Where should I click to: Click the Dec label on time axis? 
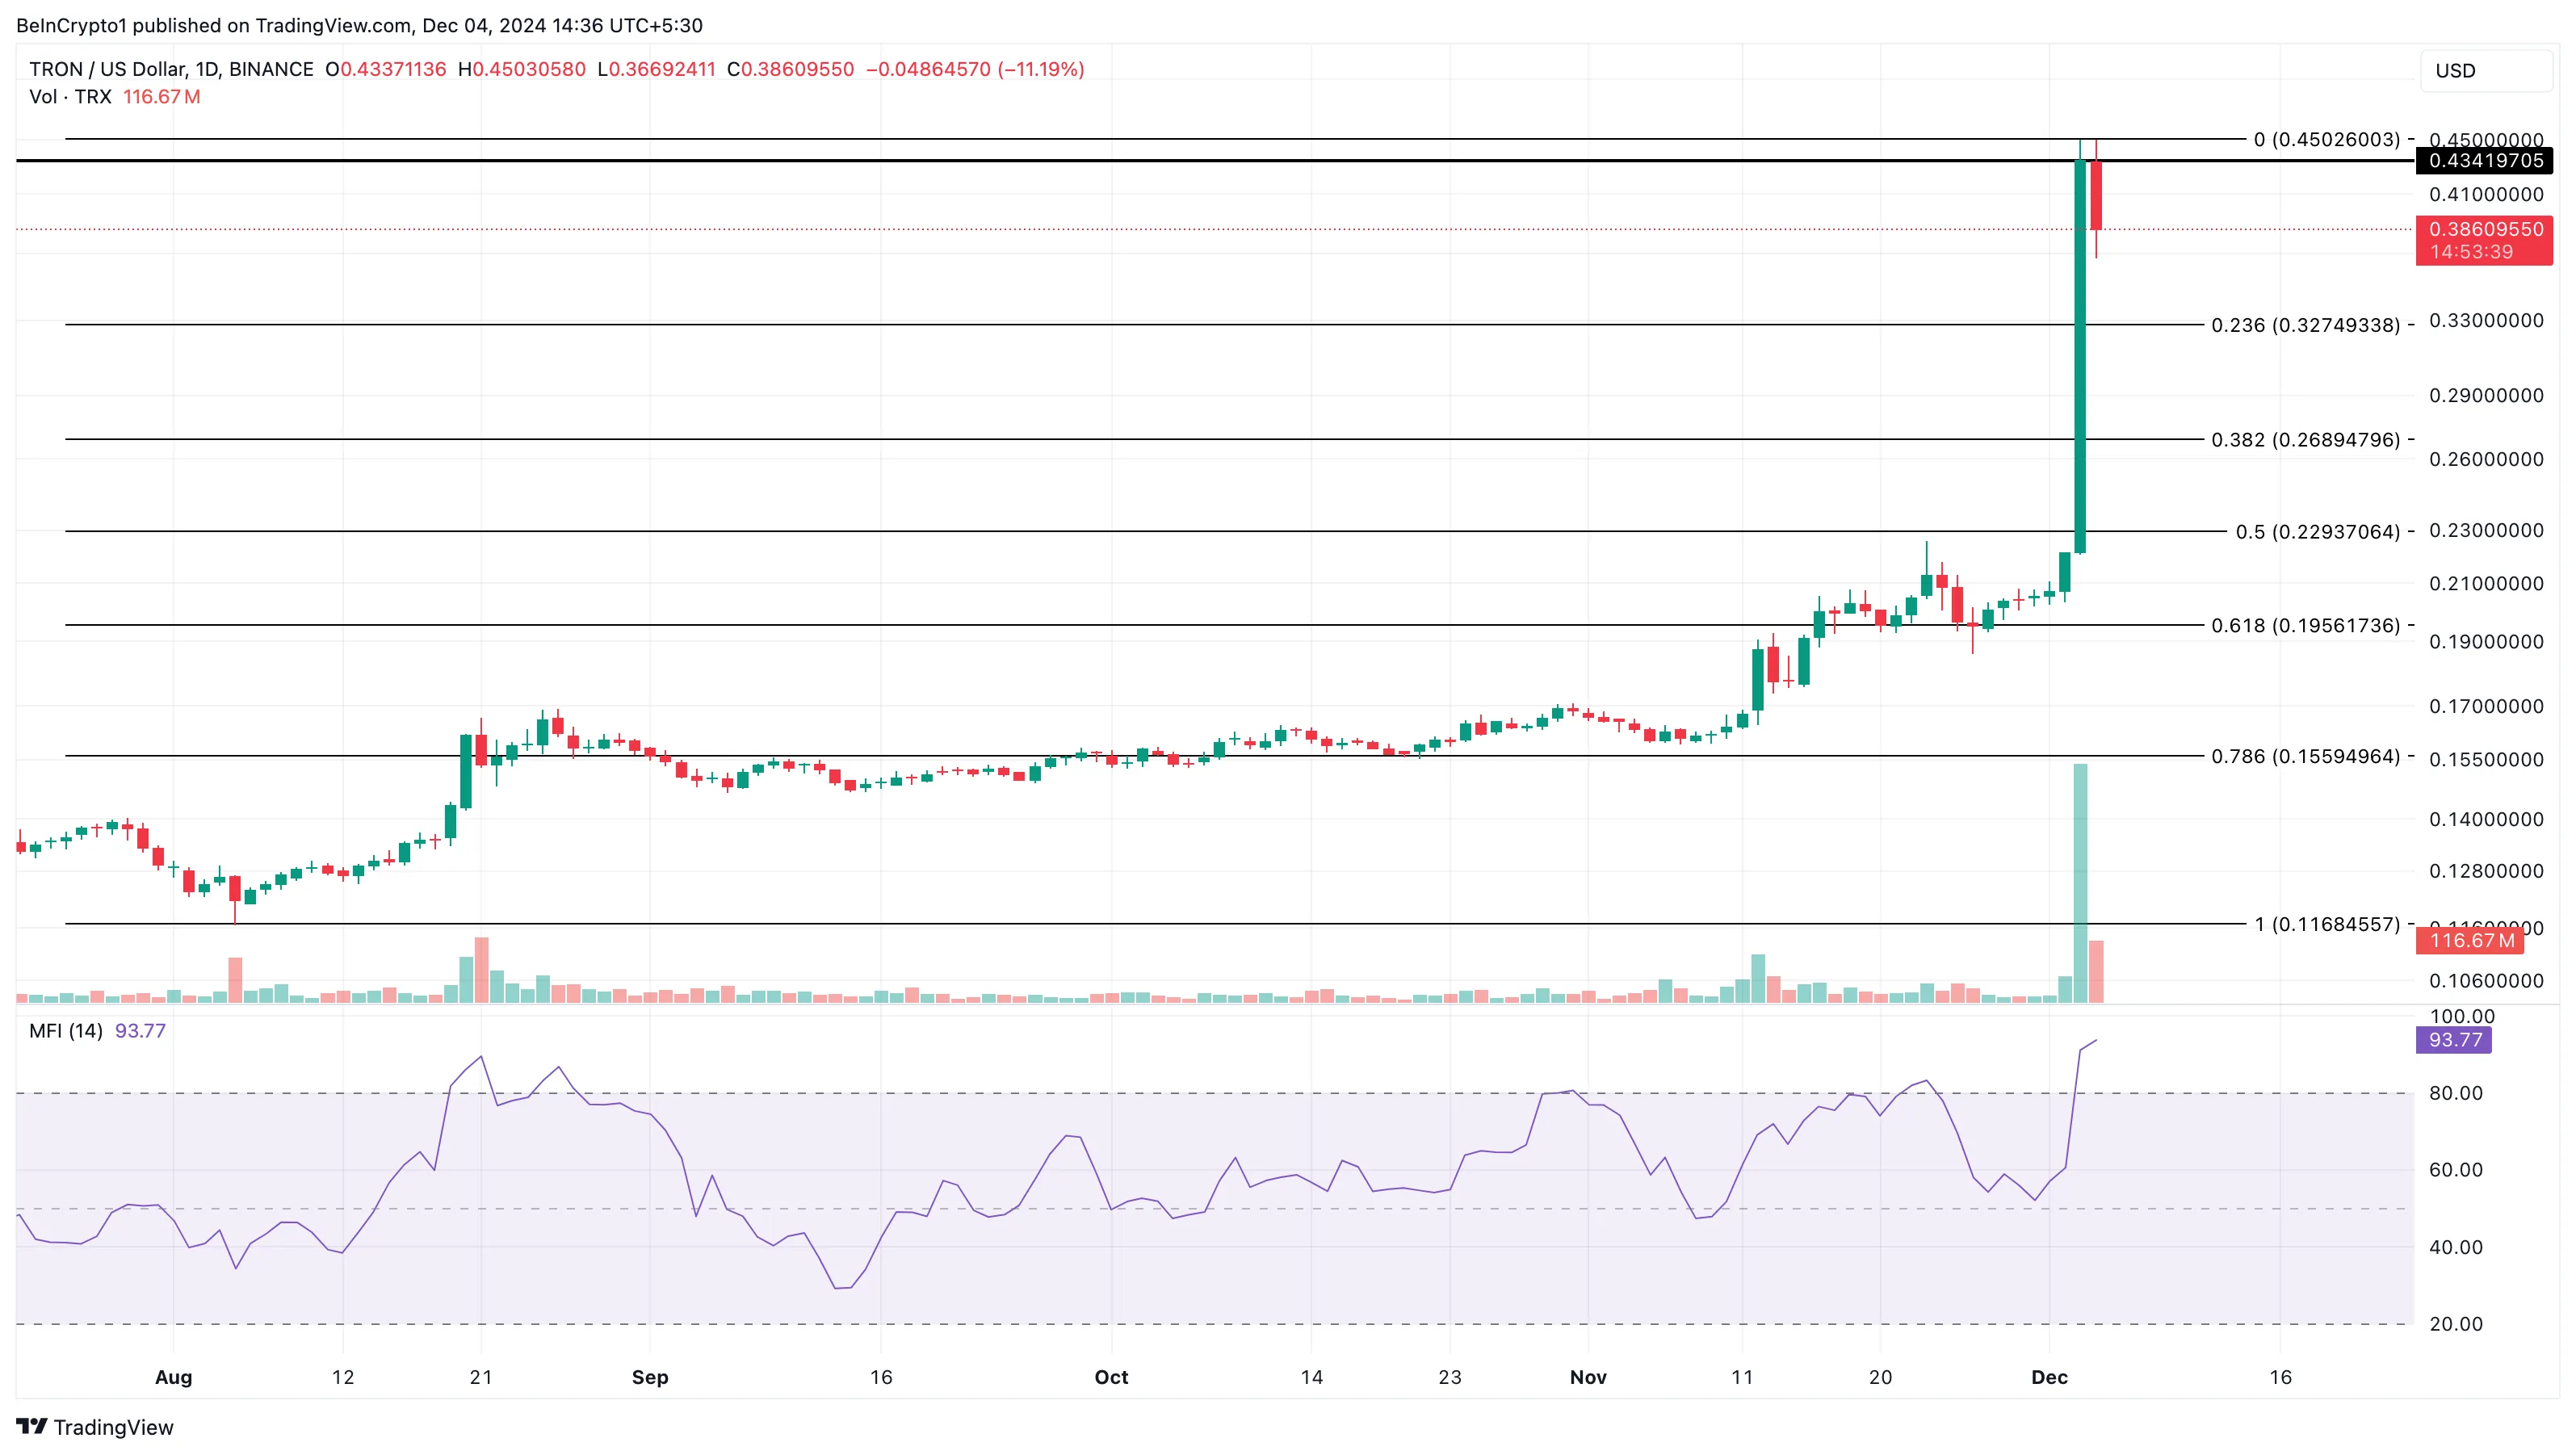[2049, 1377]
